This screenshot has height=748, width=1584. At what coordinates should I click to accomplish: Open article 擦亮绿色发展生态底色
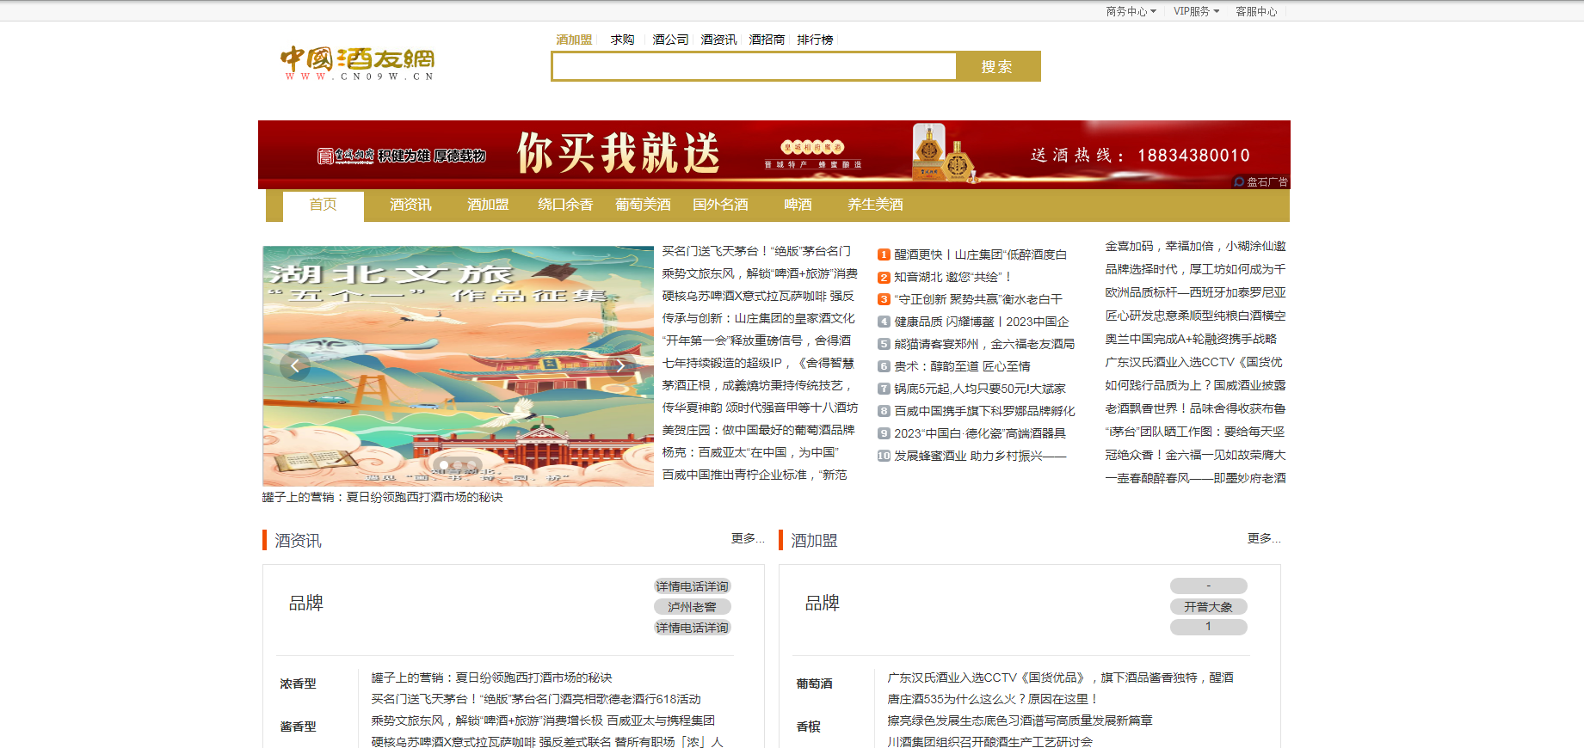[x=1020, y=720]
